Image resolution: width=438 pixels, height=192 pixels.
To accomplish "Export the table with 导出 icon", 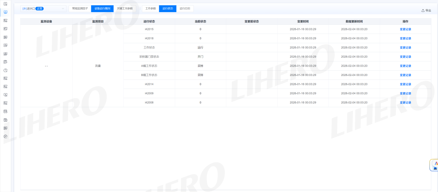I will [426, 11].
